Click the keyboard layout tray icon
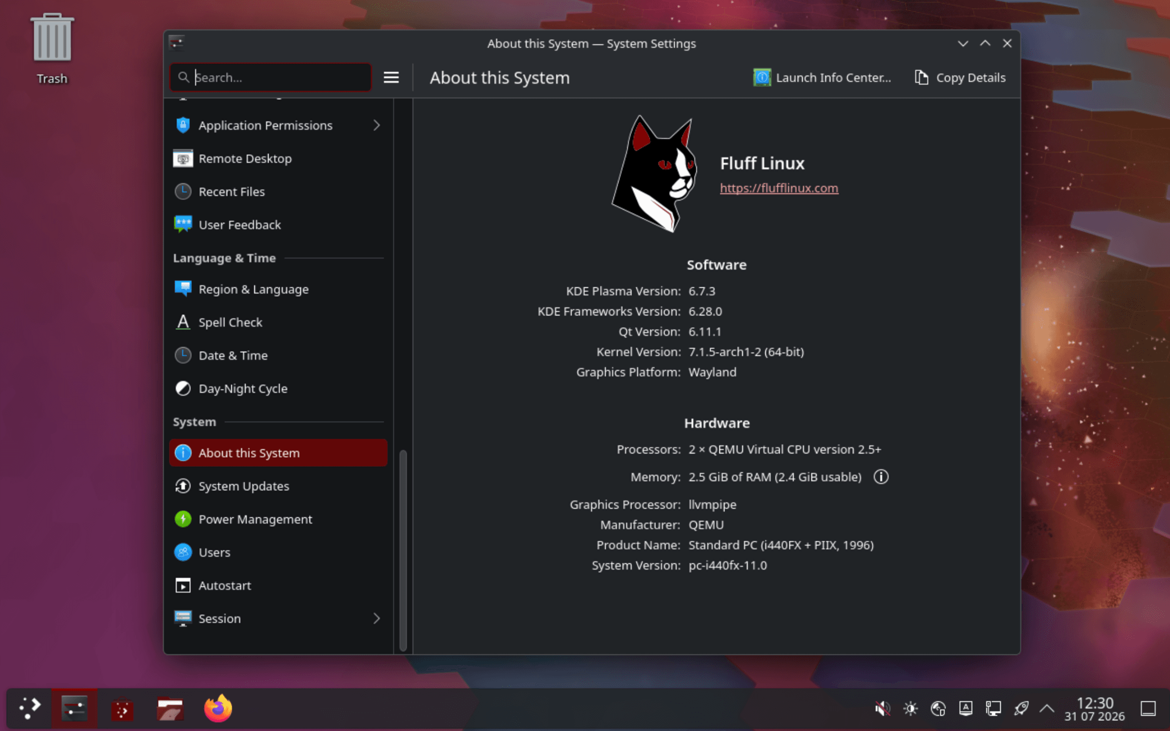 coord(965,709)
